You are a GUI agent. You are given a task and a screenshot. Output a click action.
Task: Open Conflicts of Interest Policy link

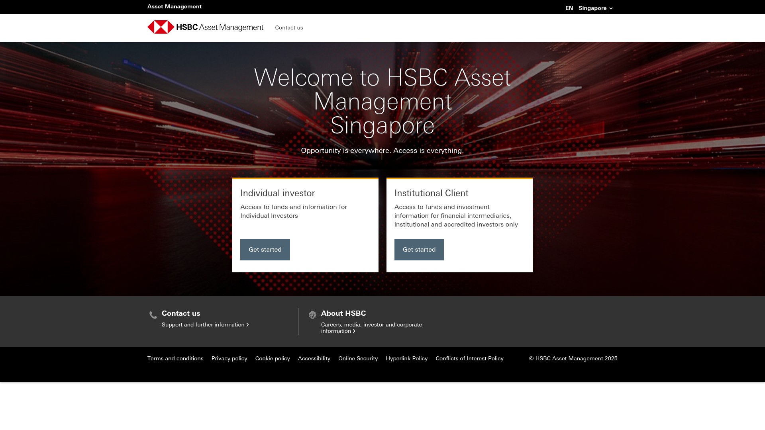click(x=469, y=358)
